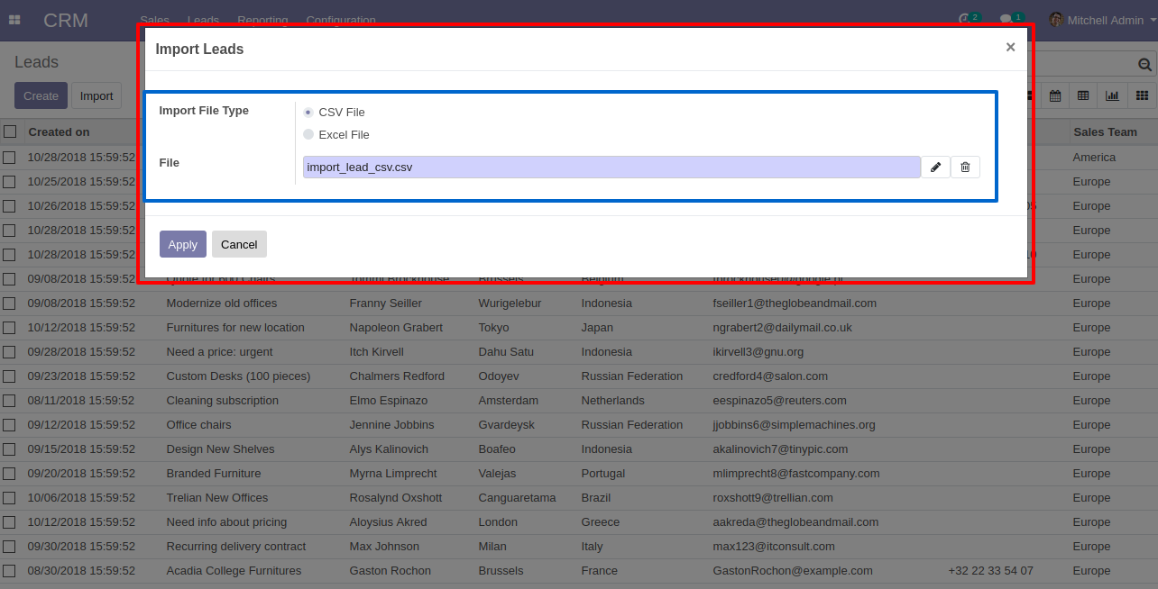Screen dimensions: 1158x589
Task: Check the Office chairs row checkbox
Action: (9, 425)
